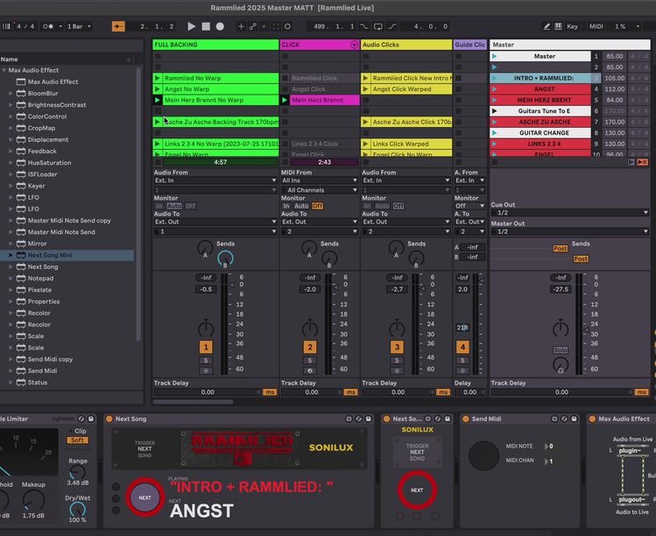Click the MIDI map mode button
This screenshot has width=656, height=536.
(x=596, y=26)
